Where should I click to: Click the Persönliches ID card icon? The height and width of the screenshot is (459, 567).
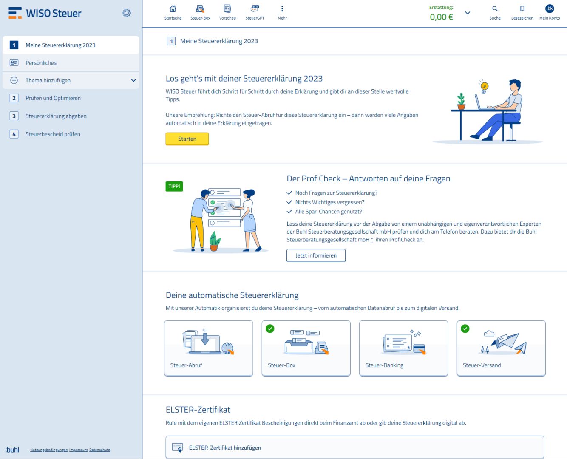pos(14,62)
